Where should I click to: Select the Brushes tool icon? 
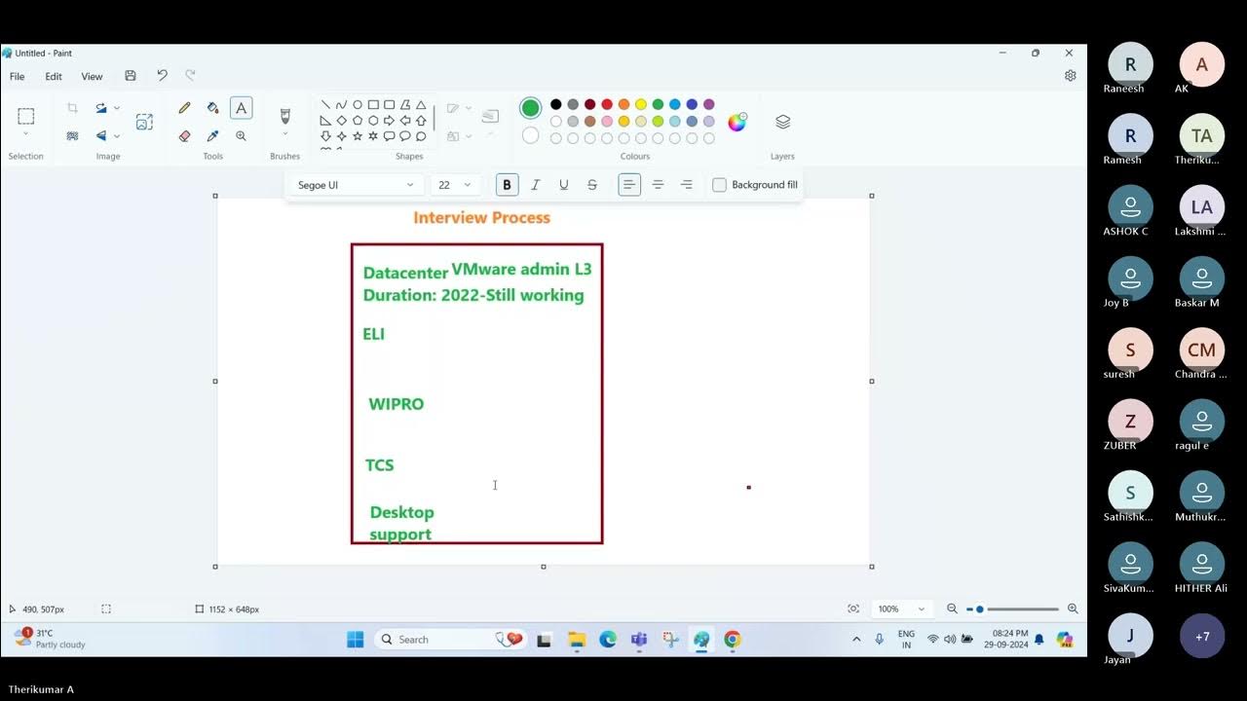tap(284, 116)
